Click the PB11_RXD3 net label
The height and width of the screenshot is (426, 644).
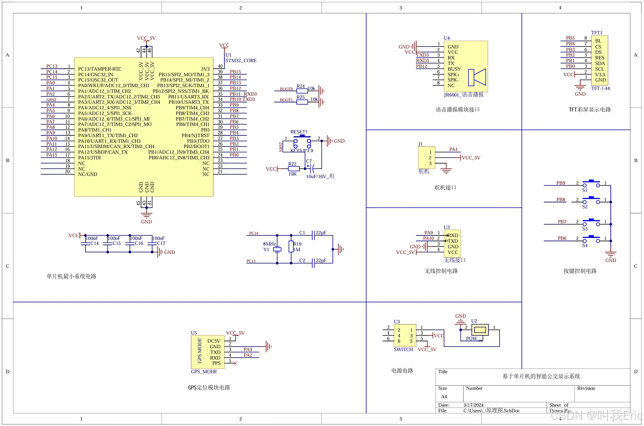[x=243, y=94]
